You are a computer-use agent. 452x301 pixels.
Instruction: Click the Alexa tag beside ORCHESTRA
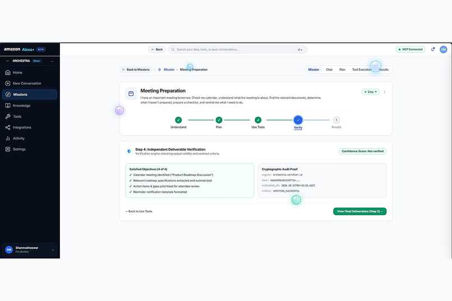click(x=37, y=61)
